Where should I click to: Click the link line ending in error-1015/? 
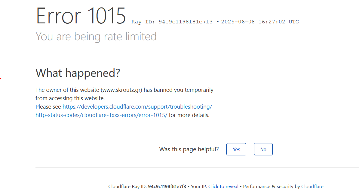pyautogui.click(x=101, y=115)
